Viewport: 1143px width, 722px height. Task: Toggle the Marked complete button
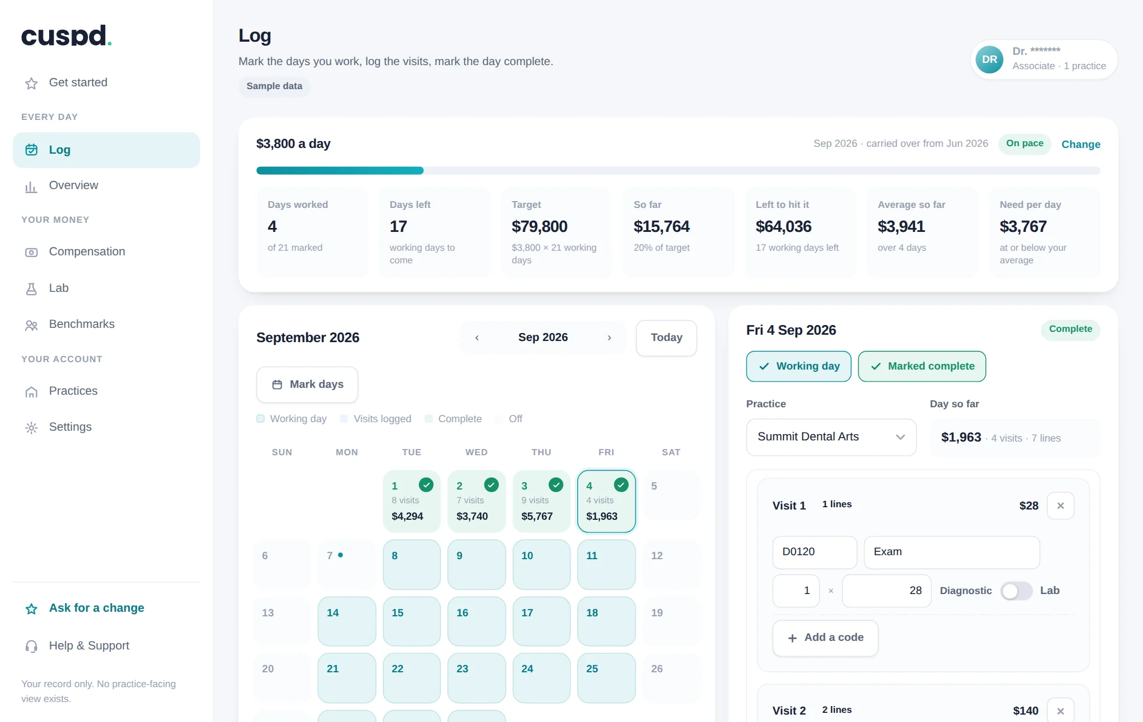(922, 366)
